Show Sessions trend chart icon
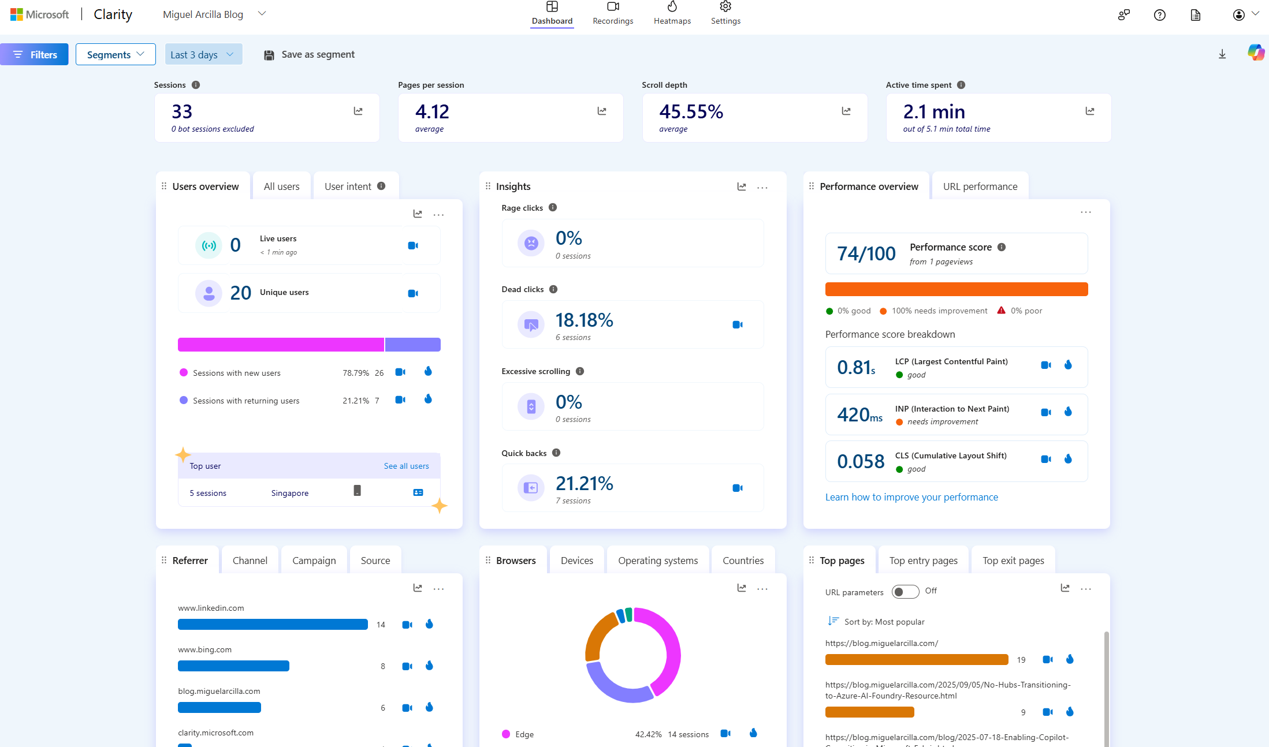This screenshot has width=1269, height=747. (358, 111)
